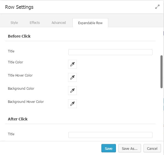Open the Background Hover Color eyedropper picker
Viewport: 164px width, 155px height.
pyautogui.click(x=72, y=104)
